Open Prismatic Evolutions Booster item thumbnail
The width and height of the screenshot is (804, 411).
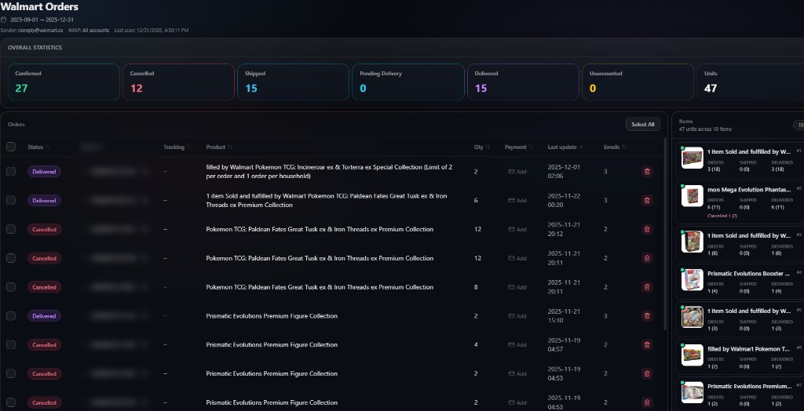tap(692, 280)
